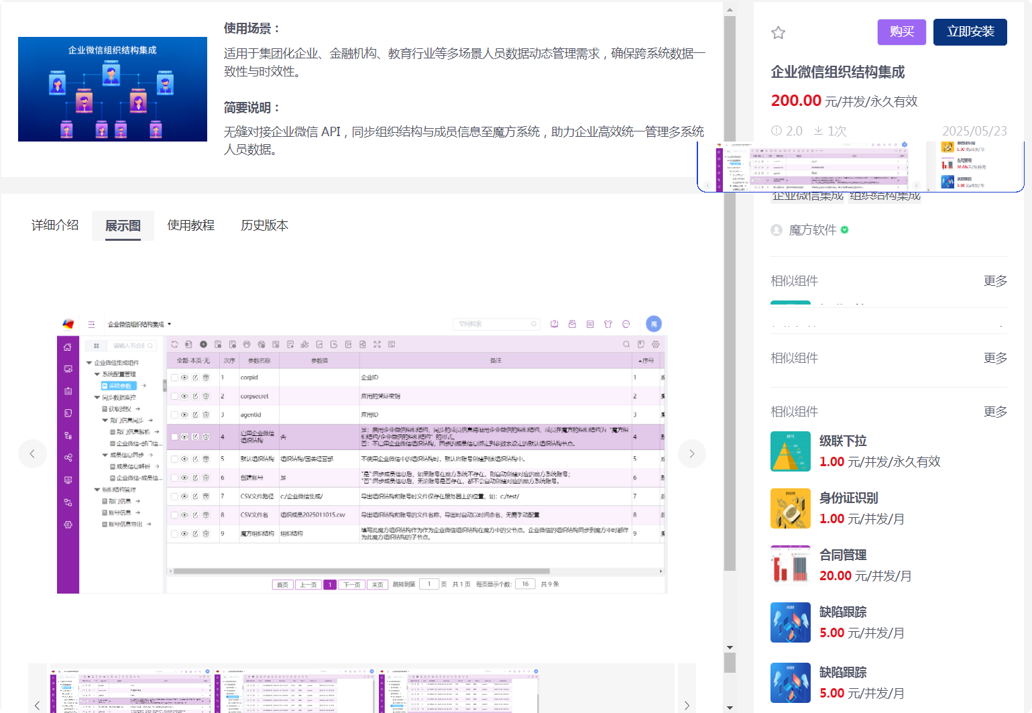Click the 组织结构集成 tag
1032x713 pixels.
coord(885,196)
